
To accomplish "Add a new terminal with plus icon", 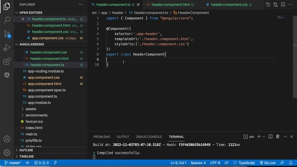I will click(x=259, y=136).
